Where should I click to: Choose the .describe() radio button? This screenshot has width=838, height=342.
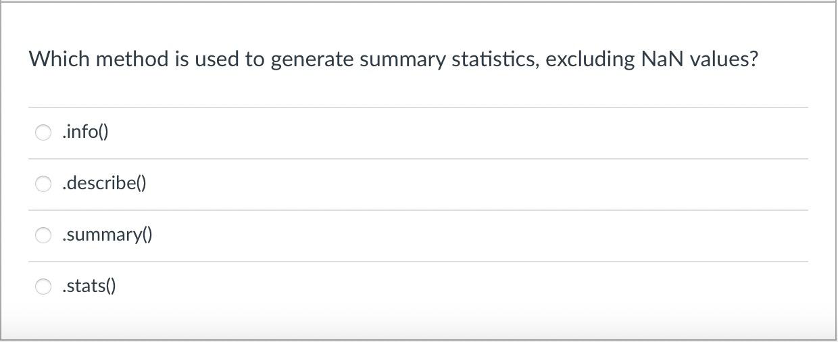tap(43, 184)
